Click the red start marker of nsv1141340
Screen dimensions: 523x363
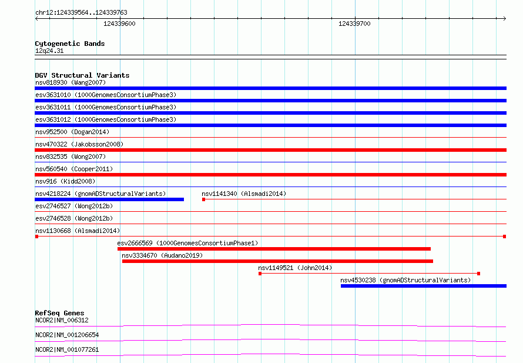203,199
